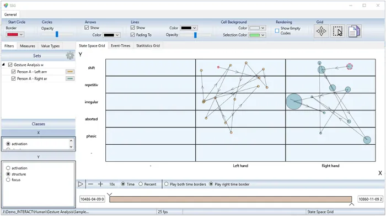Open Cell Background Color dropdown
The width and height of the screenshot is (386, 216).
[x=257, y=28]
